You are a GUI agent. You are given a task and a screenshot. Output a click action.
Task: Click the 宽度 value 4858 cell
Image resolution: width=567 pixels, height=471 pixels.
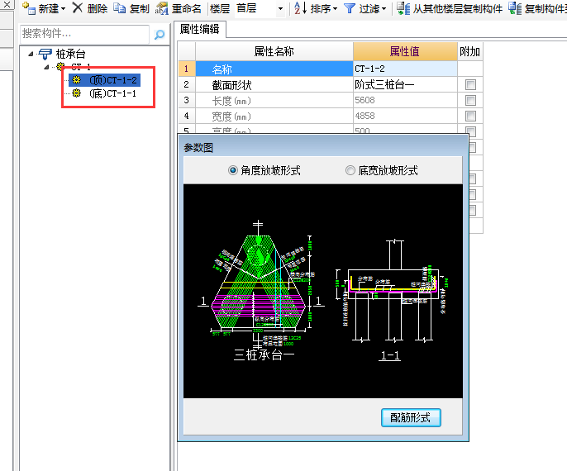tap(405, 116)
